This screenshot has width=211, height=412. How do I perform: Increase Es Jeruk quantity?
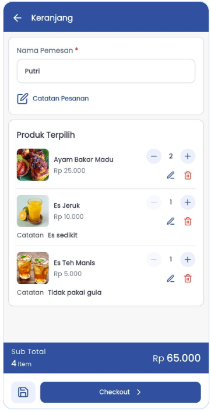coord(188,202)
